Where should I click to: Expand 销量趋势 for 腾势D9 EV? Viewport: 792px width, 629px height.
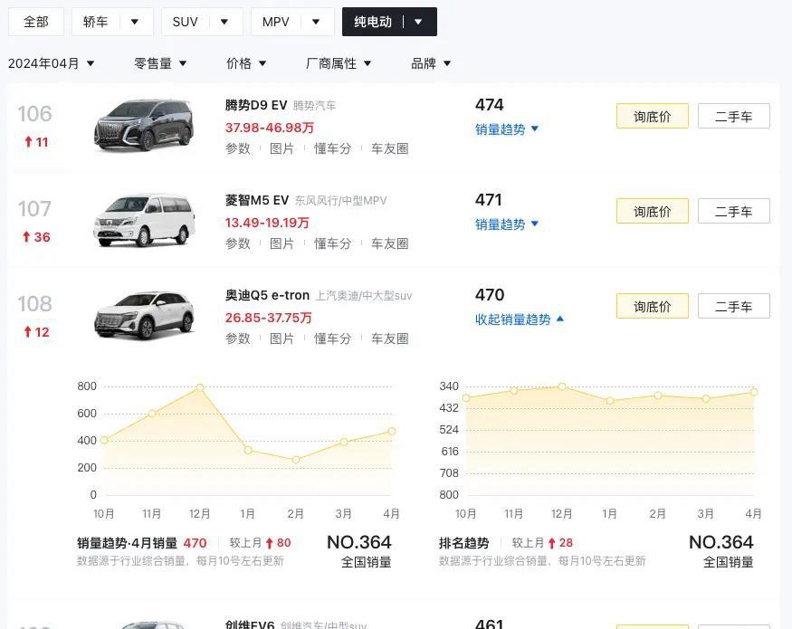[x=507, y=129]
